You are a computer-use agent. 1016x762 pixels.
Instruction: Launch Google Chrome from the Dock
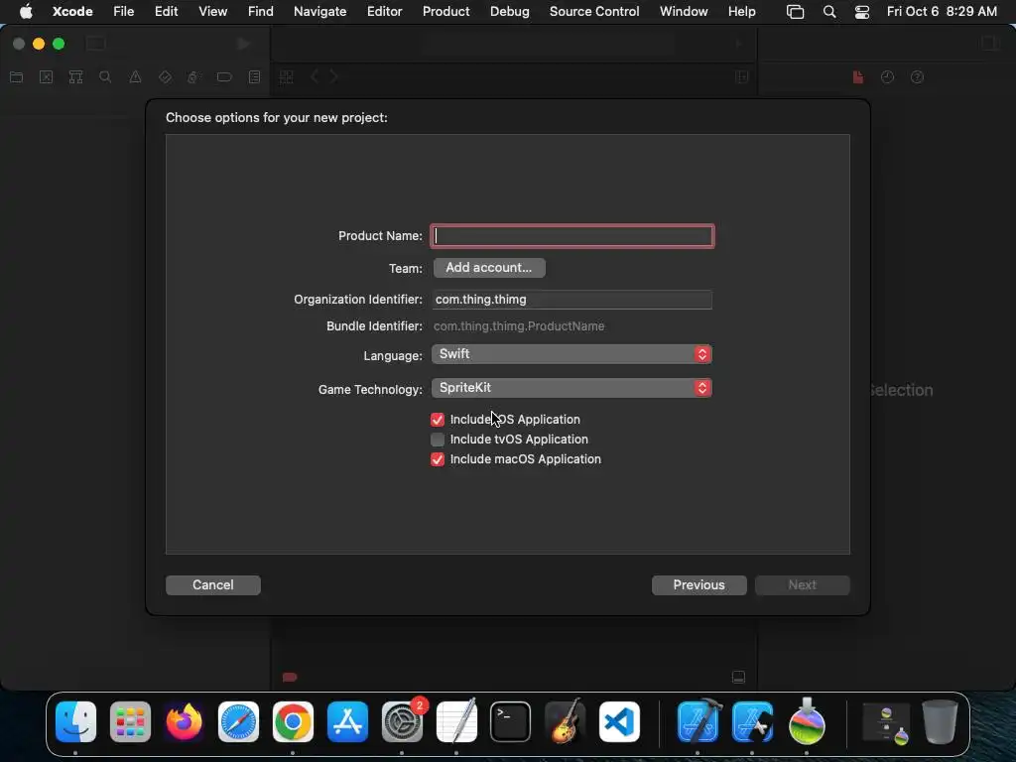293,722
